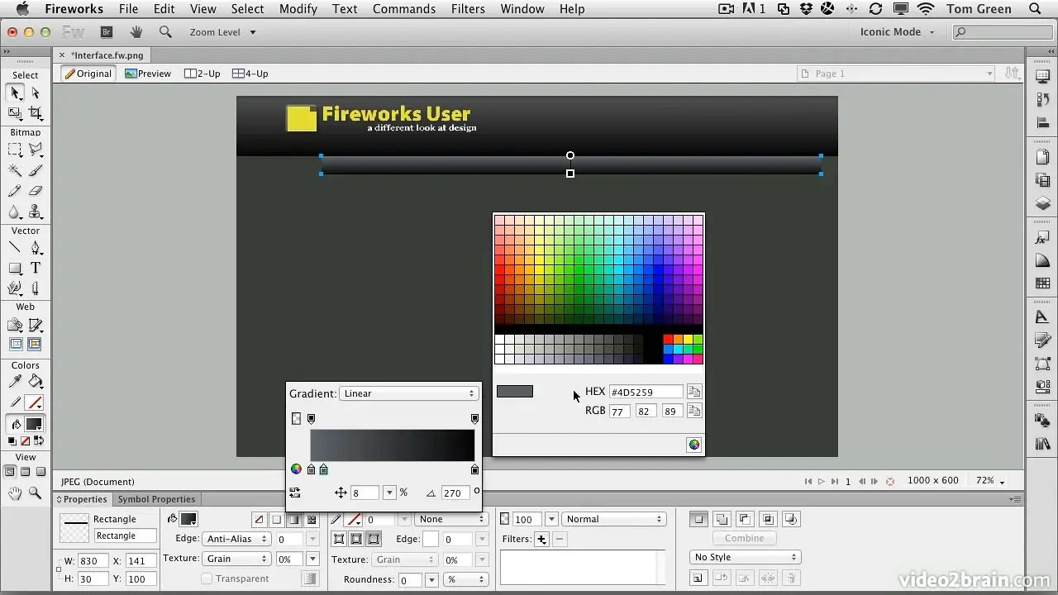This screenshot has width=1058, height=595.
Task: Open the Modify menu
Action: (x=298, y=9)
